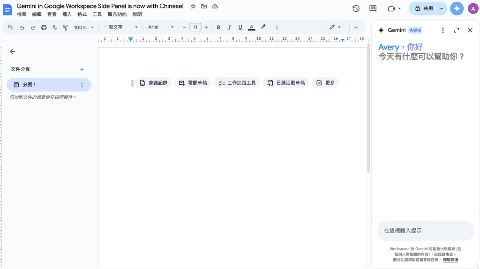The width and height of the screenshot is (480, 269).
Task: Insert 工作追蹤工具 chip
Action: coord(237,83)
